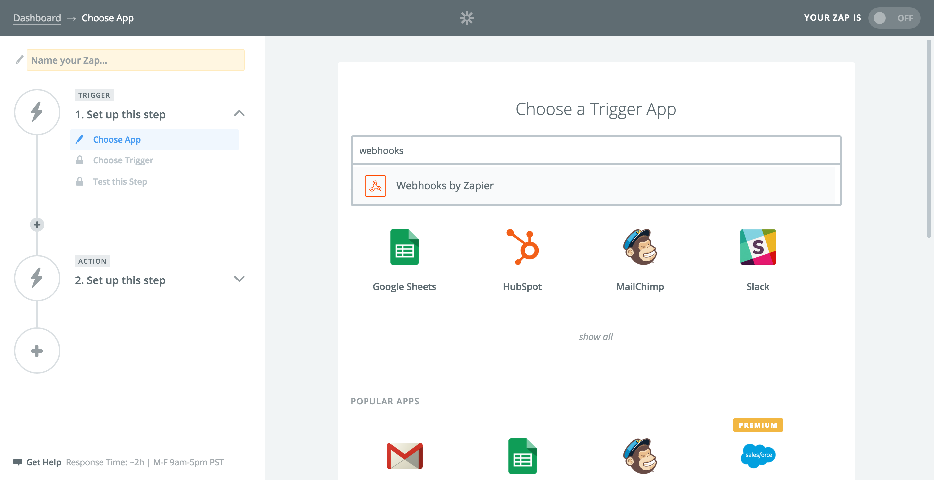Open the Test this Step item
Screen dimensions: 934x480
(x=120, y=181)
